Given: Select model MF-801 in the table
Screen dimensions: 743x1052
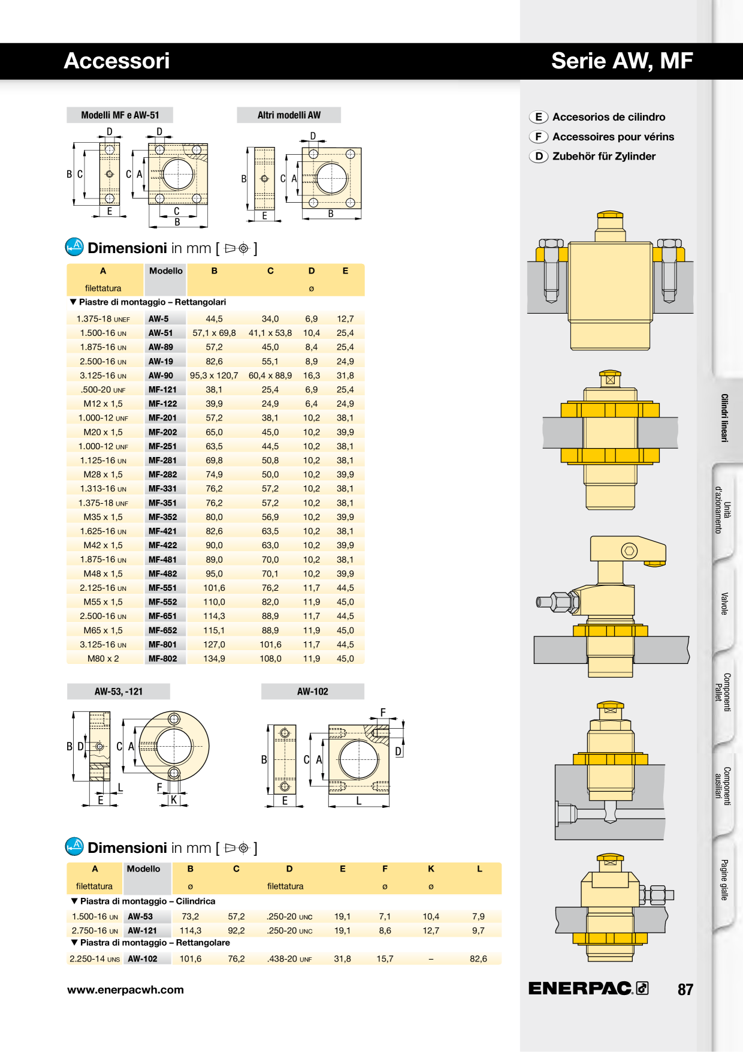Looking at the screenshot, I should (165, 645).
